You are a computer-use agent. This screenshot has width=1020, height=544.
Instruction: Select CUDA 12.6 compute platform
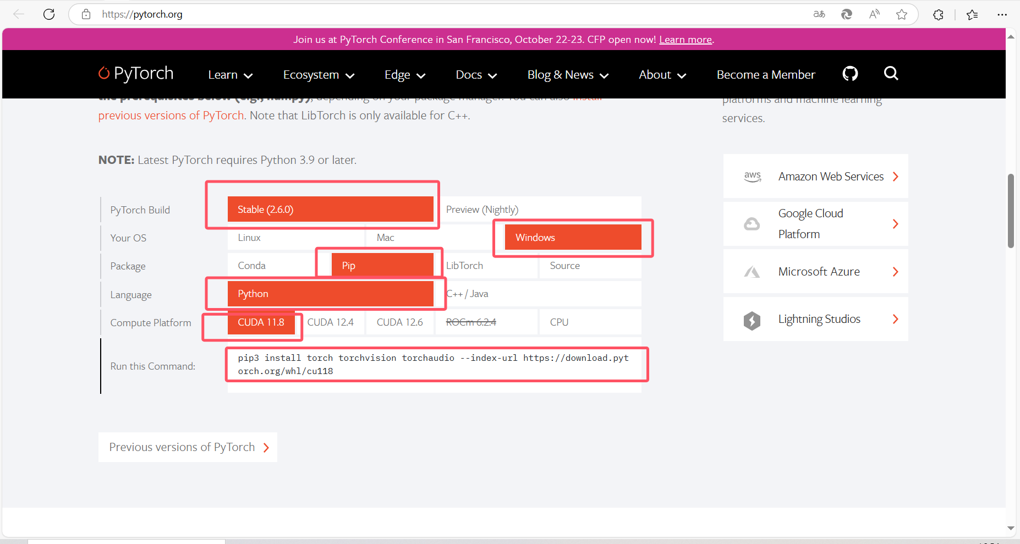click(400, 322)
